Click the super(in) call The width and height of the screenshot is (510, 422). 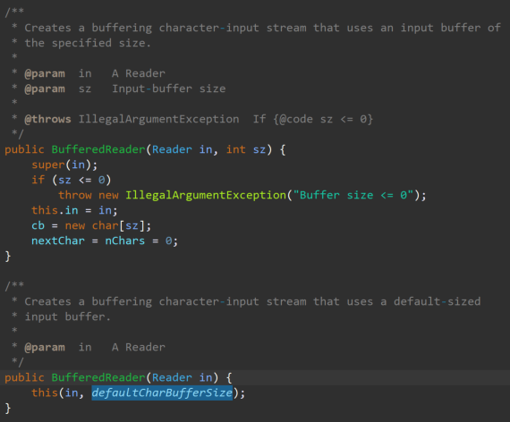pyautogui.click(x=64, y=165)
